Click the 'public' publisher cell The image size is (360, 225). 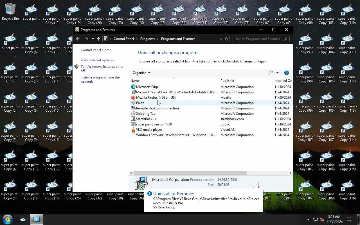(x=225, y=124)
